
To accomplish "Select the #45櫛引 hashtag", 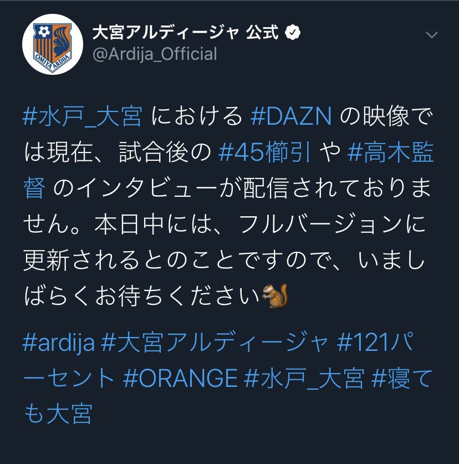I will tap(265, 152).
